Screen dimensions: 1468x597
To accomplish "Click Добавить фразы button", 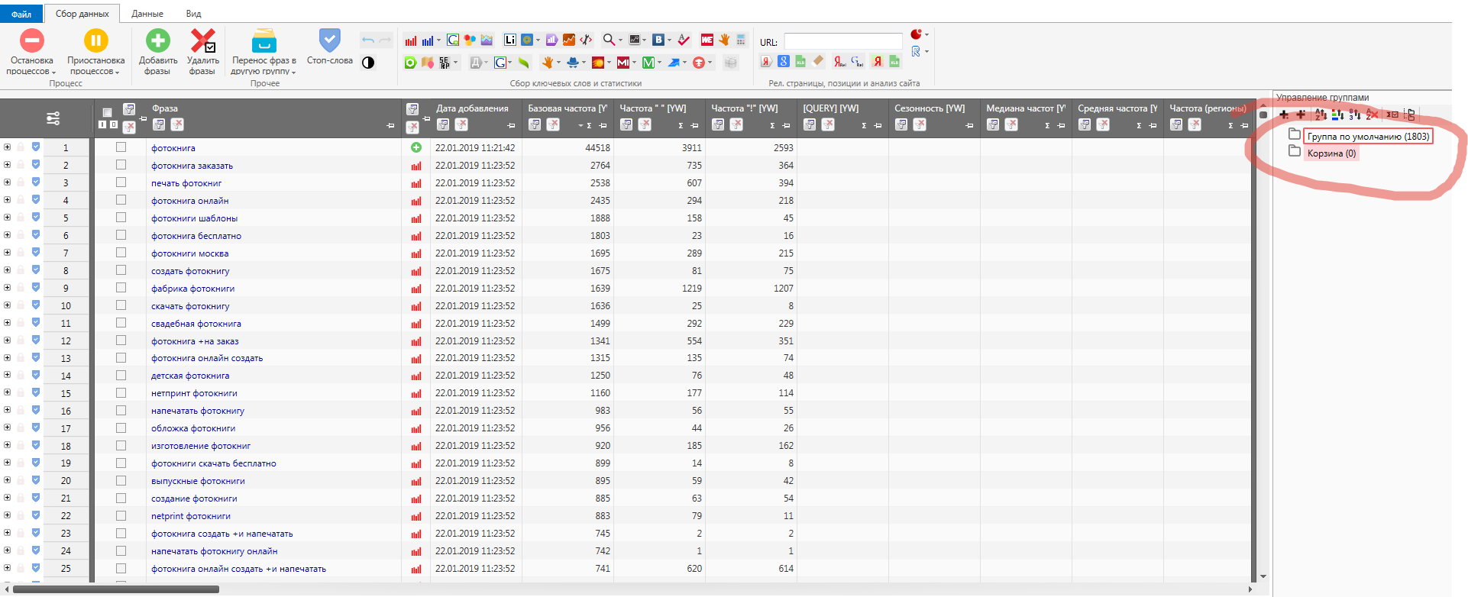I will coord(158,52).
